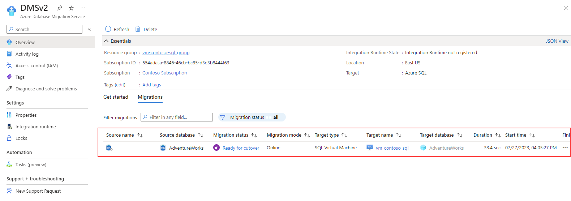Click the Delete button
The width and height of the screenshot is (571, 201).
pos(146,29)
